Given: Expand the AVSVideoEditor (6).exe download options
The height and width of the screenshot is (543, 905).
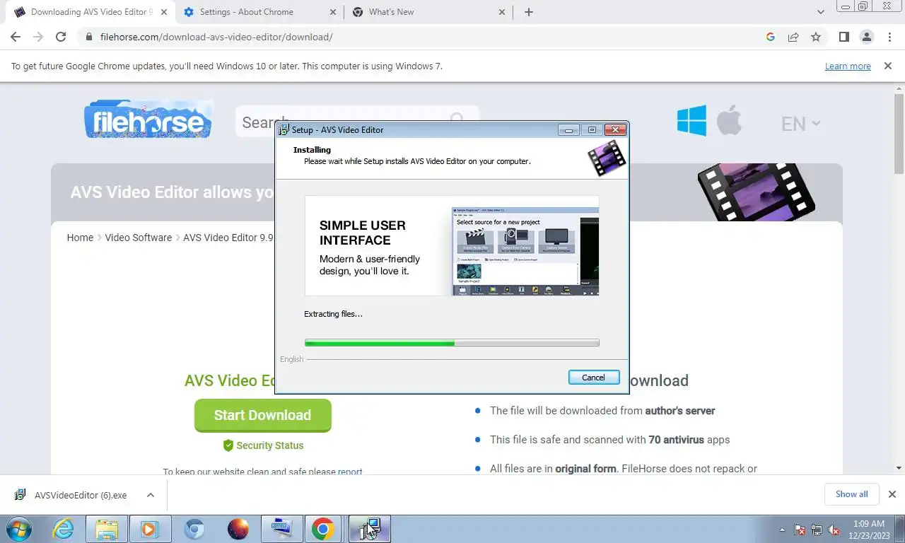Looking at the screenshot, I should [151, 495].
